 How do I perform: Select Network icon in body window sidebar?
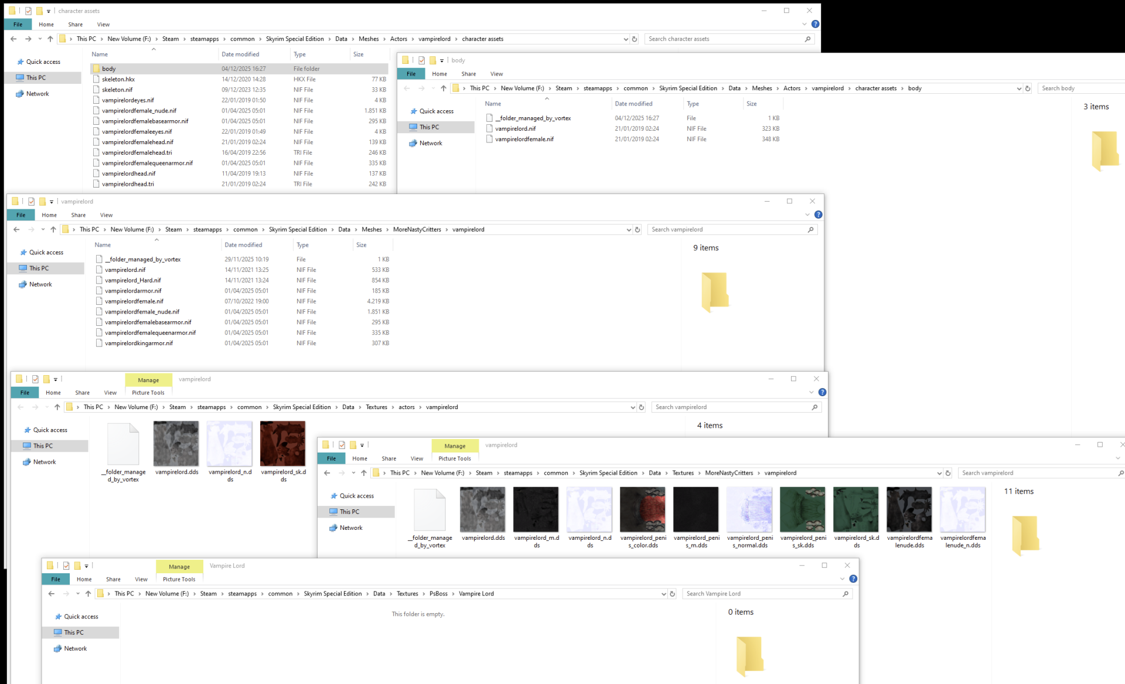click(413, 143)
